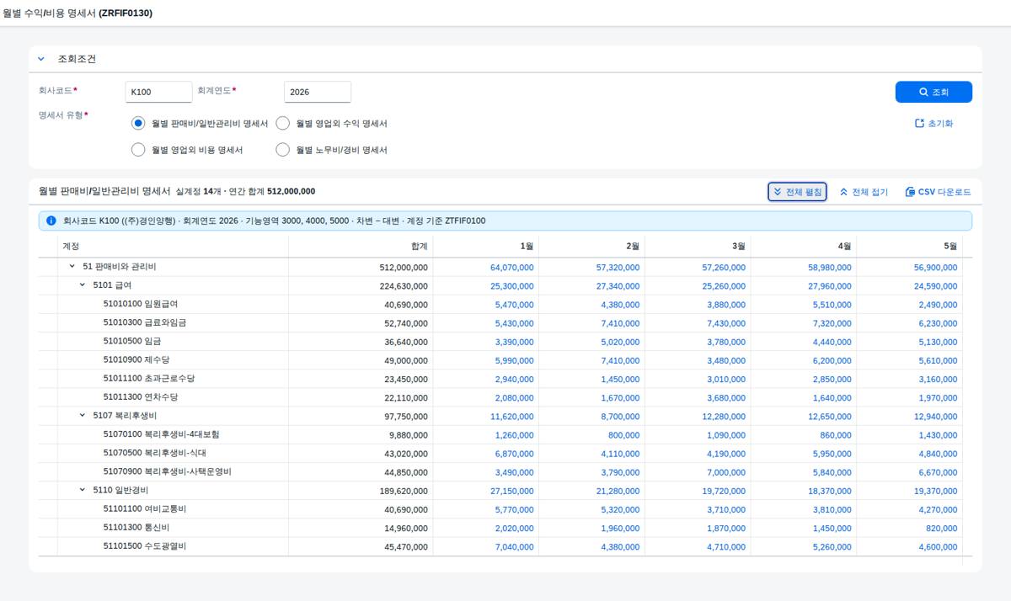This screenshot has height=601, width=1011.
Task: Select 월별 영업외 비용 명세서 radio button
Action: coord(138,150)
